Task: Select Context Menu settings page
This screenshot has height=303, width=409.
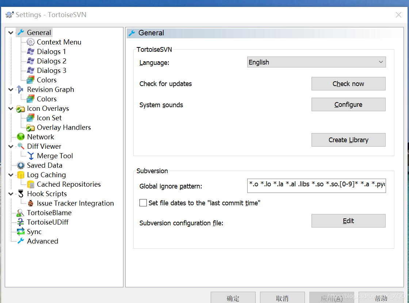Action: pos(59,42)
